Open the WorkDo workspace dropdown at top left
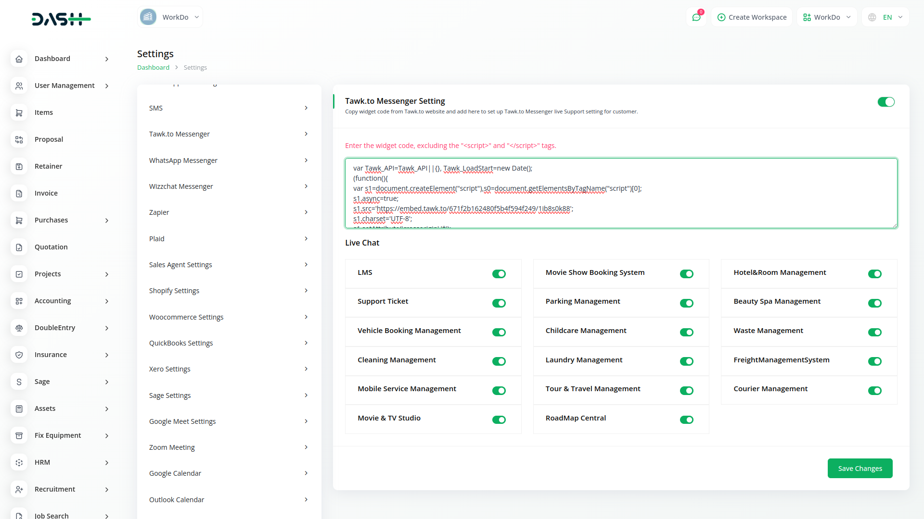 tap(170, 17)
